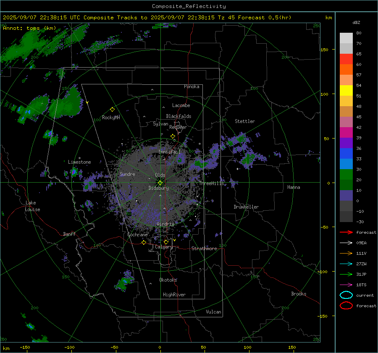Click the Cochrane city label
Screen dimensions: 378x353
point(137,235)
